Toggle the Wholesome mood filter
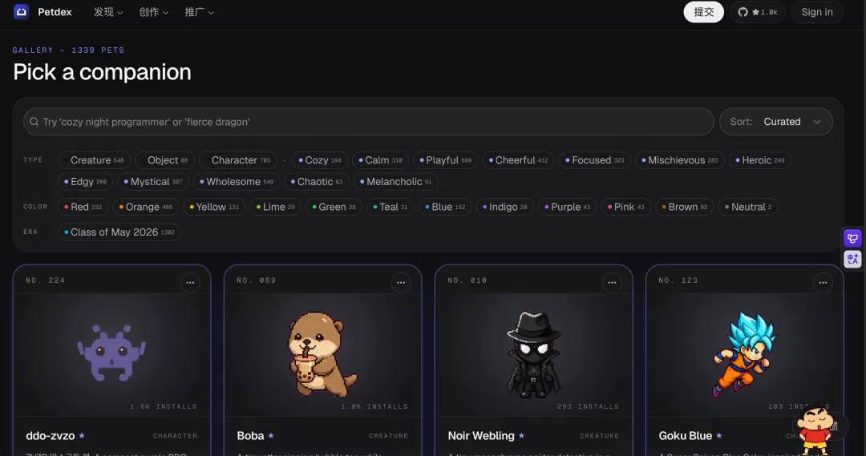Viewport: 866px width, 456px height. pyautogui.click(x=237, y=182)
